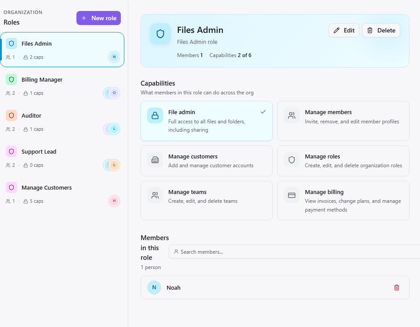Click the '2 caps' label under Files Admin
420x327 pixels.
click(x=33, y=57)
